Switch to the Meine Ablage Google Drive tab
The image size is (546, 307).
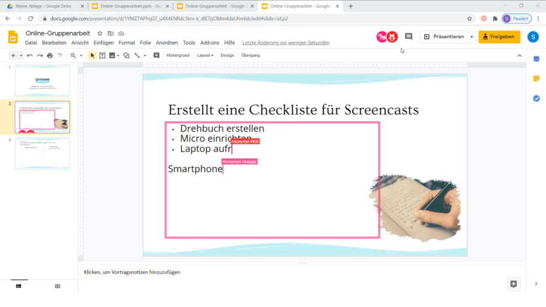coord(43,7)
